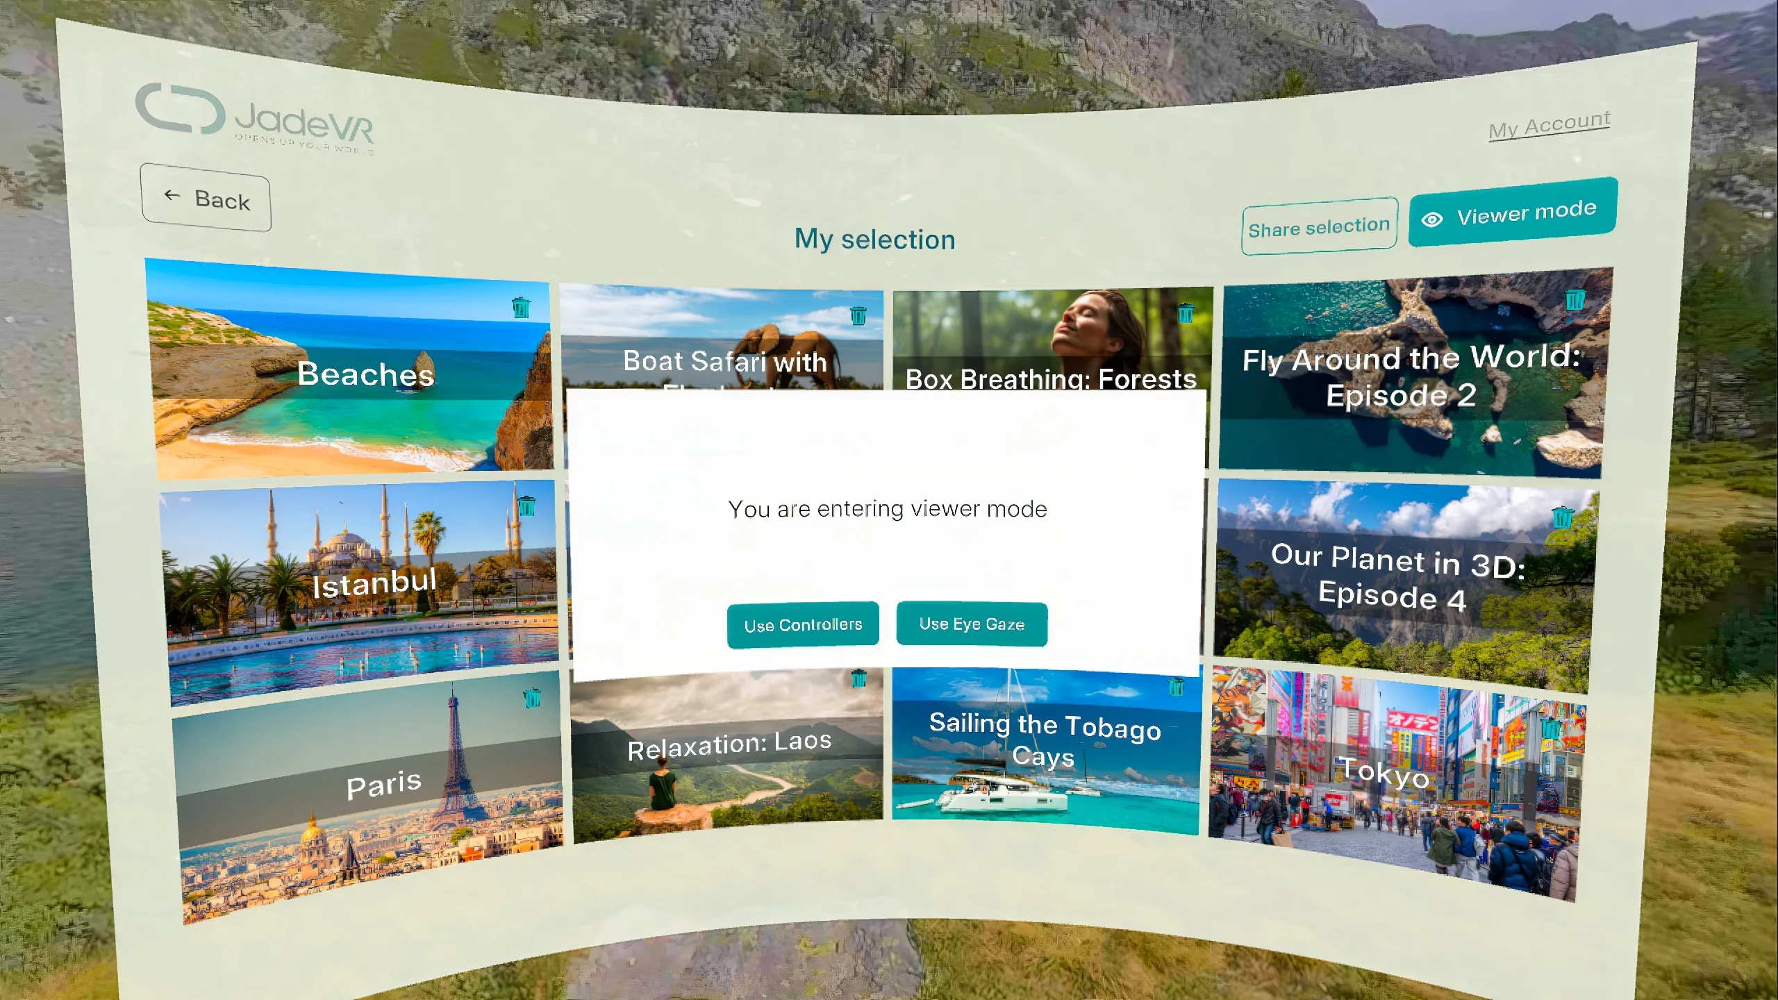Go Back with the arrow button
Screen dimensions: 1778x1000
[206, 198]
